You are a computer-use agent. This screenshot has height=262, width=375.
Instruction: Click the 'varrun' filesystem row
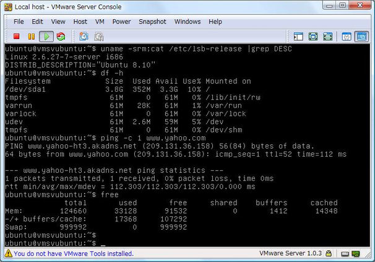[x=123, y=106]
